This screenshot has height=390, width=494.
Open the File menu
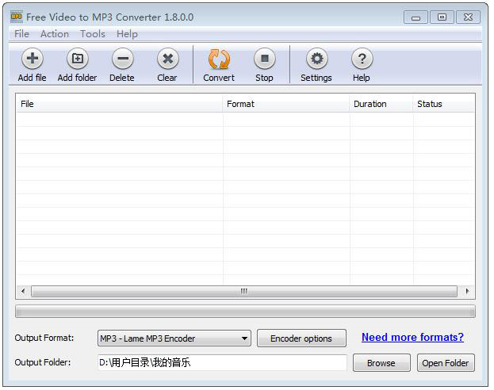click(x=21, y=34)
